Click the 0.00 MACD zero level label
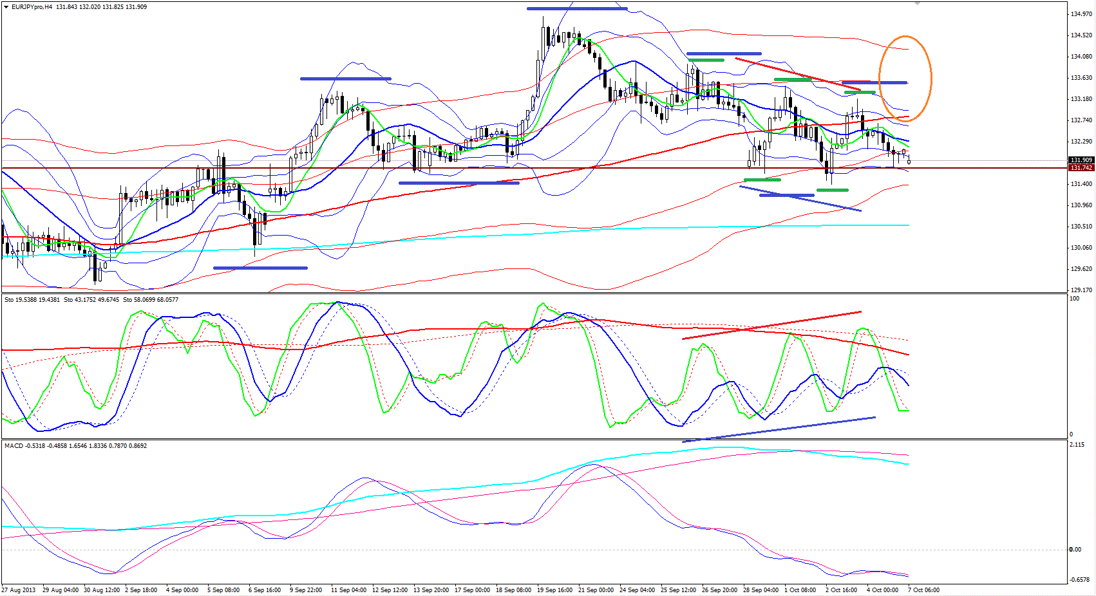 [x=1075, y=550]
